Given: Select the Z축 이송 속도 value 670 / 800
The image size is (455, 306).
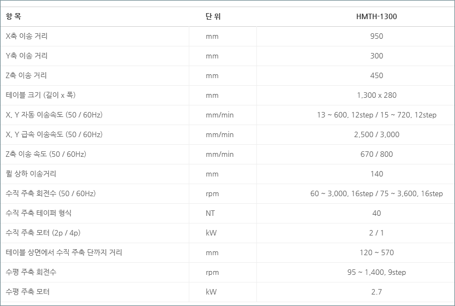Looking at the screenshot, I should [376, 154].
